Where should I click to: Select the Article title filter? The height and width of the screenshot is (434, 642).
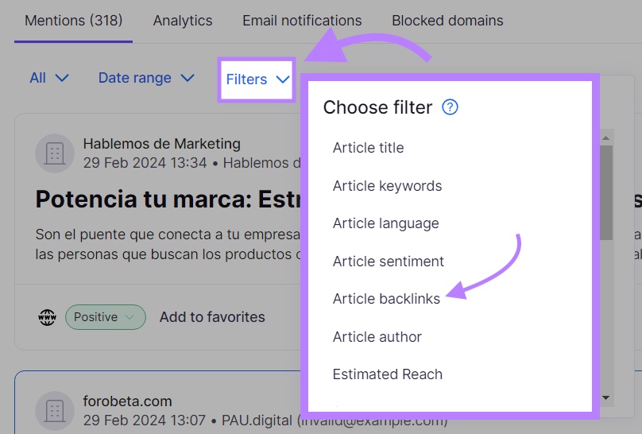click(x=368, y=148)
